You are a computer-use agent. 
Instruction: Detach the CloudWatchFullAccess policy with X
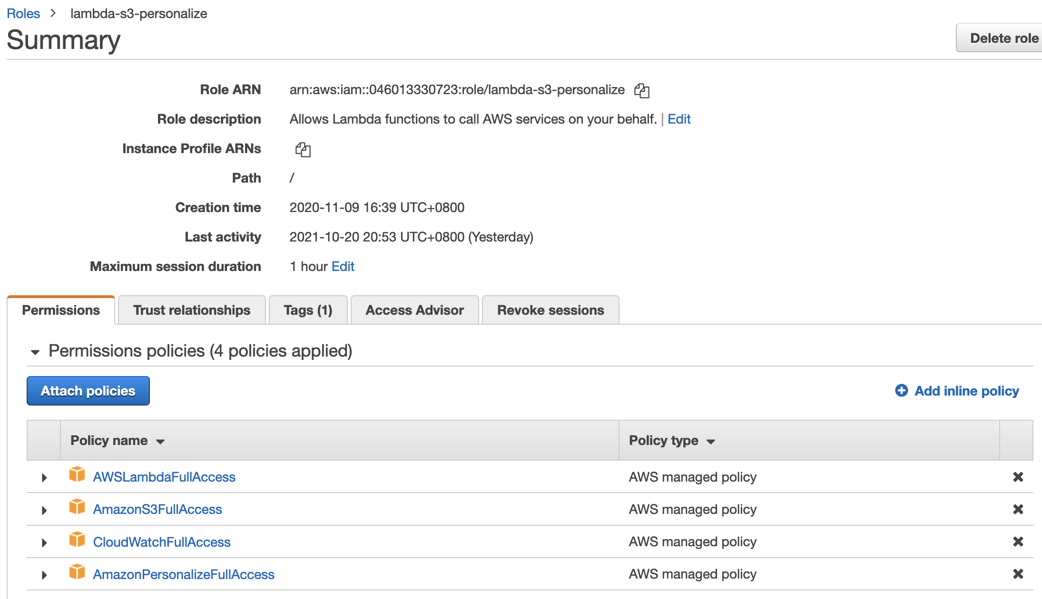1018,541
